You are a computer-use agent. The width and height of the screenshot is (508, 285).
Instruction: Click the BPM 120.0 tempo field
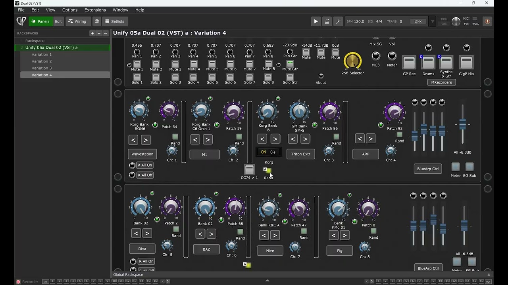point(355,21)
